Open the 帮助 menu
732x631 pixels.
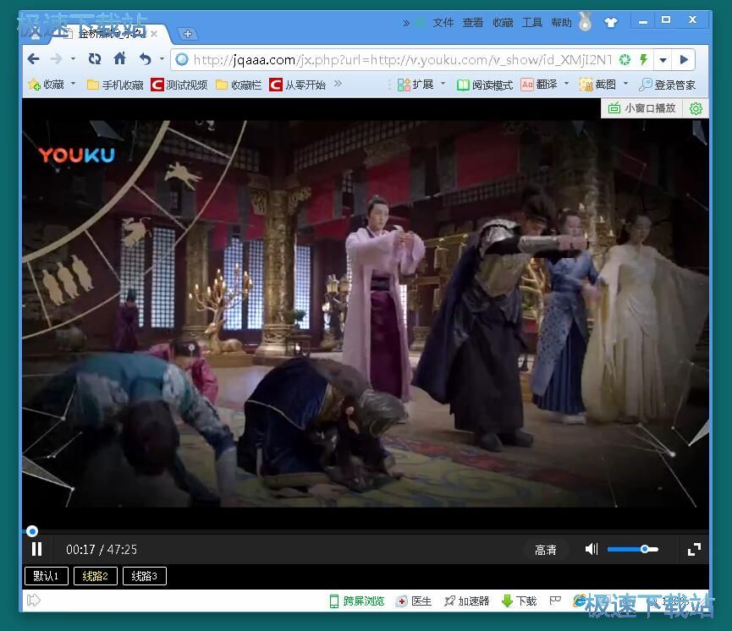tap(561, 22)
